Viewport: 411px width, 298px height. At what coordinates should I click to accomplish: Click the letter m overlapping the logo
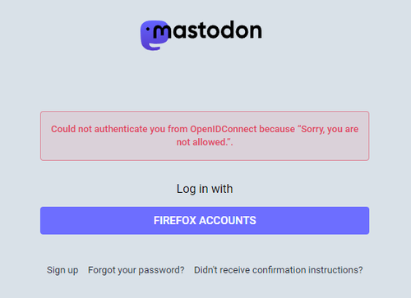click(162, 32)
